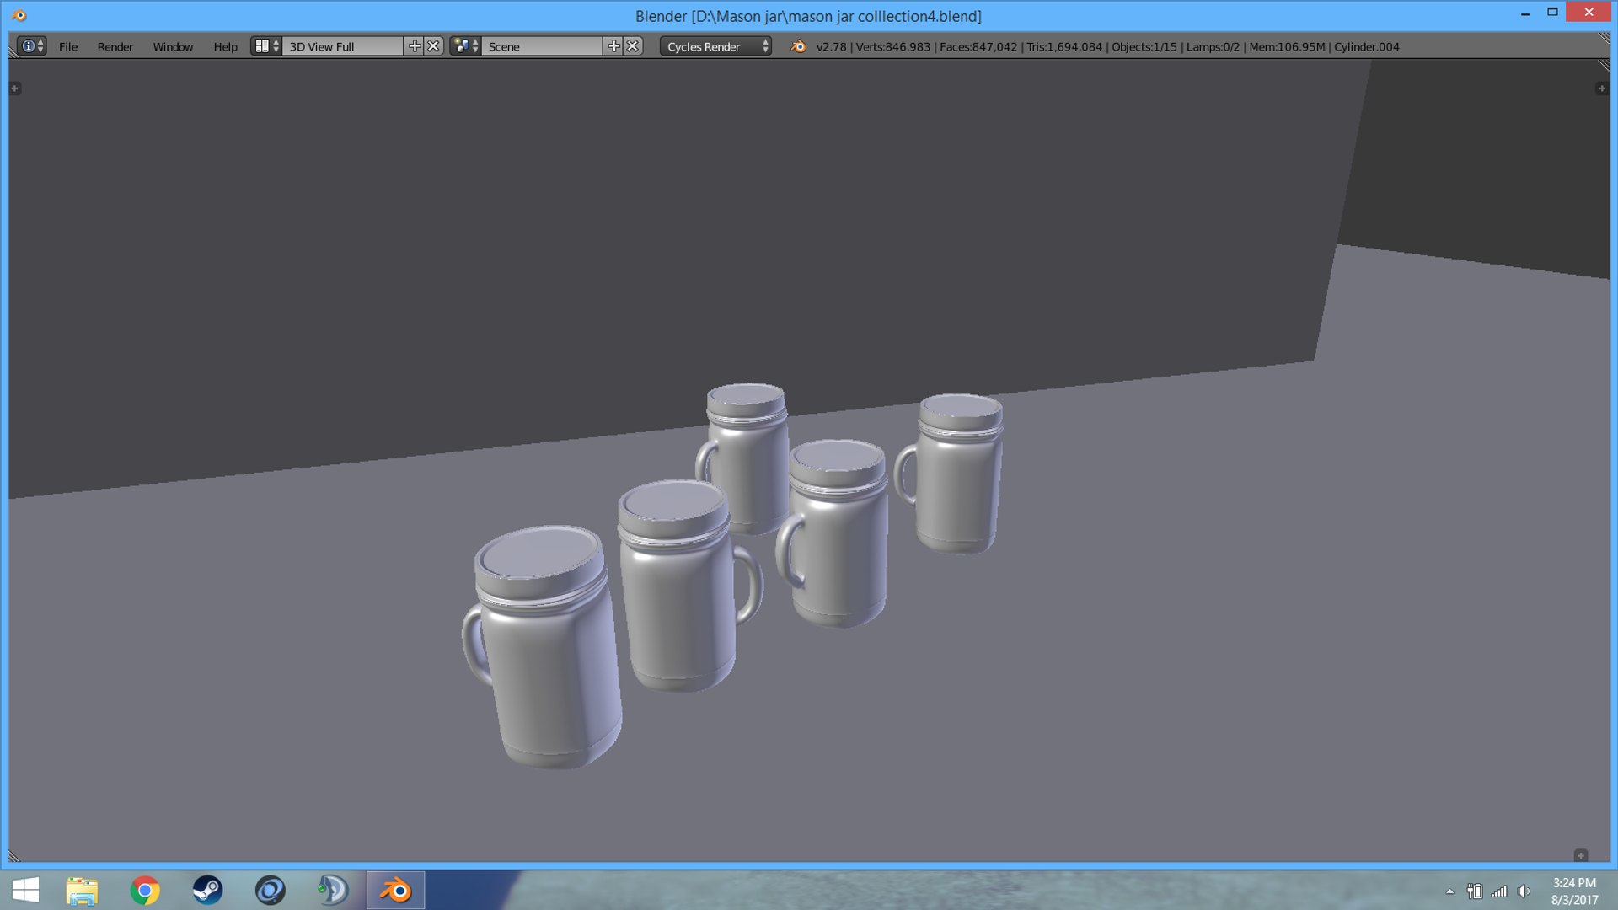Open the scene browser icon

(465, 46)
